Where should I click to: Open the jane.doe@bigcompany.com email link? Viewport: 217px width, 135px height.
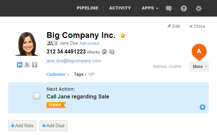point(74,61)
